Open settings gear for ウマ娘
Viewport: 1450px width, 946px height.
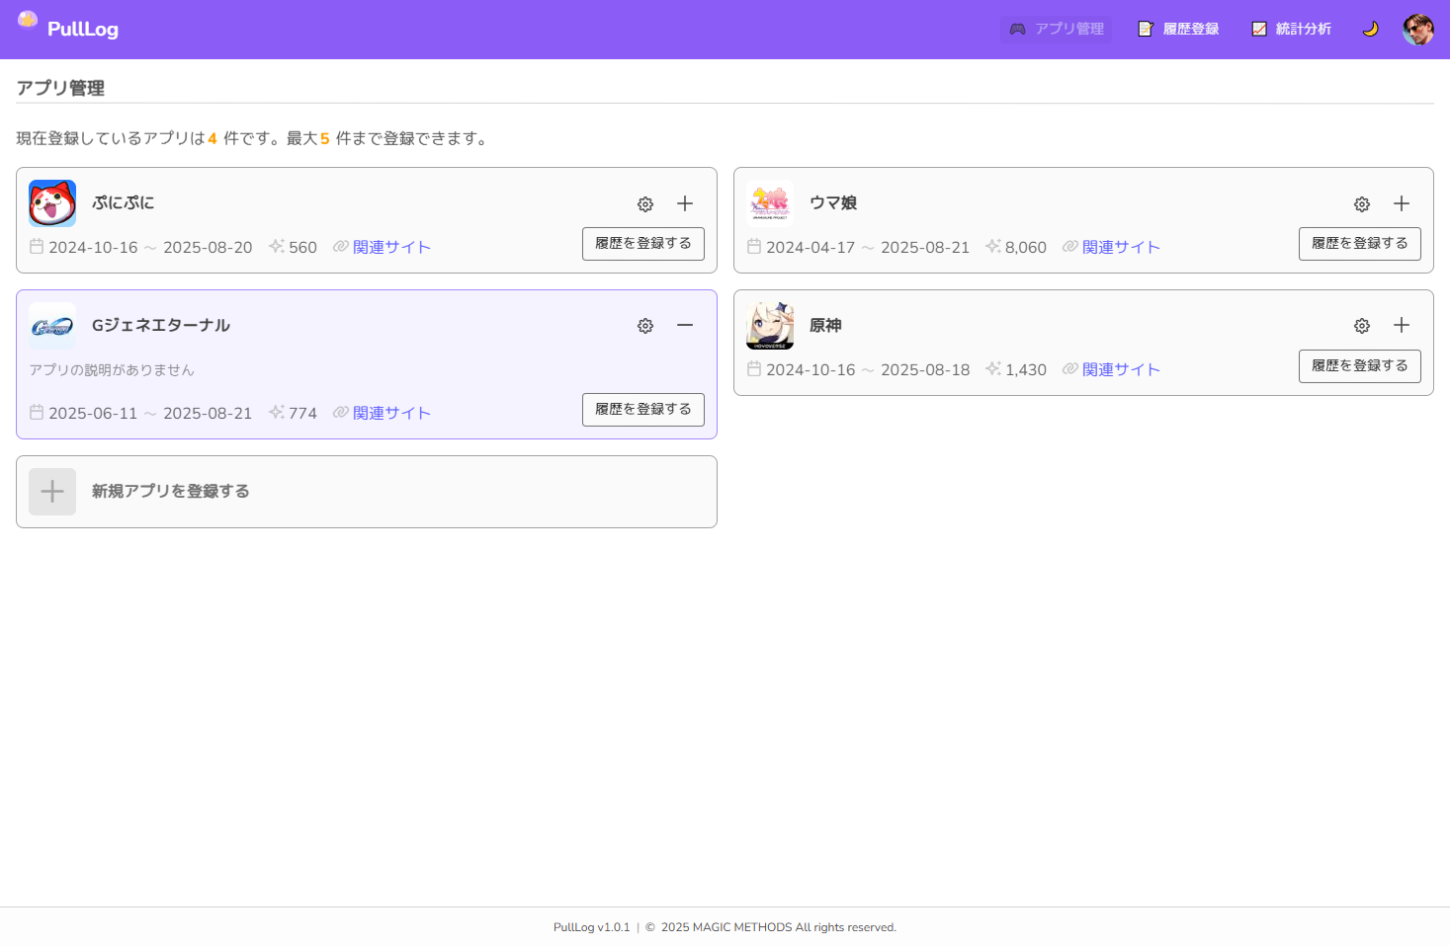[1361, 203]
